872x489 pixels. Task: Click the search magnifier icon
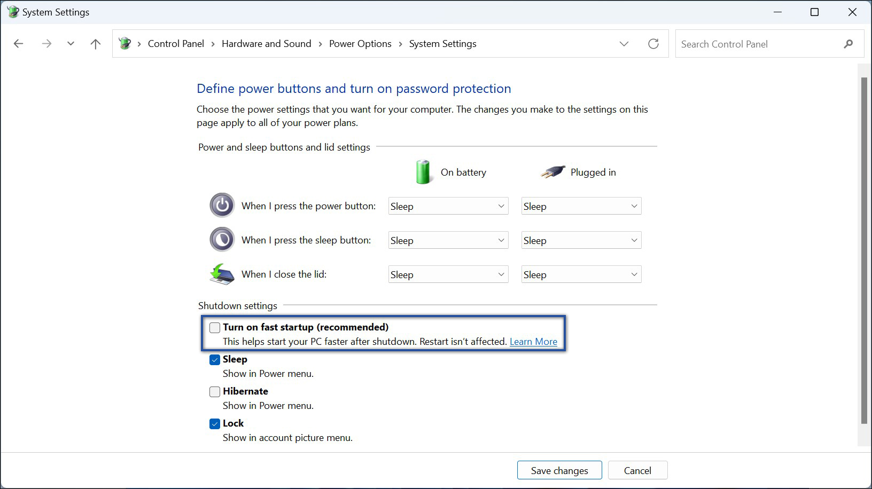(848, 44)
